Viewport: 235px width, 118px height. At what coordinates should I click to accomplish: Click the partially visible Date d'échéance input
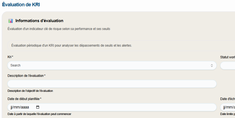pyautogui.click(x=228, y=107)
